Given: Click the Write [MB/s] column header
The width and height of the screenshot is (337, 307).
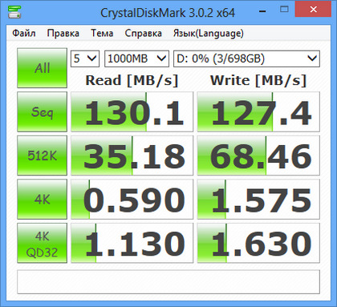Looking at the screenshot, I should pos(258,80).
